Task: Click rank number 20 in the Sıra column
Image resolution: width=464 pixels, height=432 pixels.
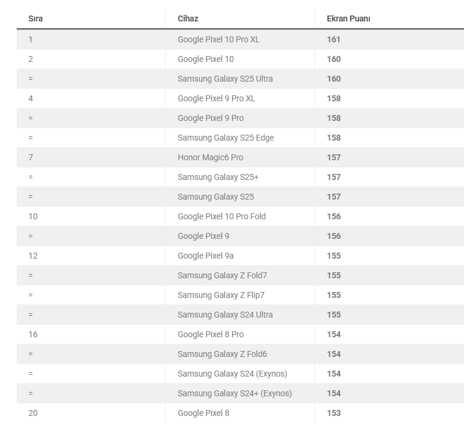Action: [33, 413]
